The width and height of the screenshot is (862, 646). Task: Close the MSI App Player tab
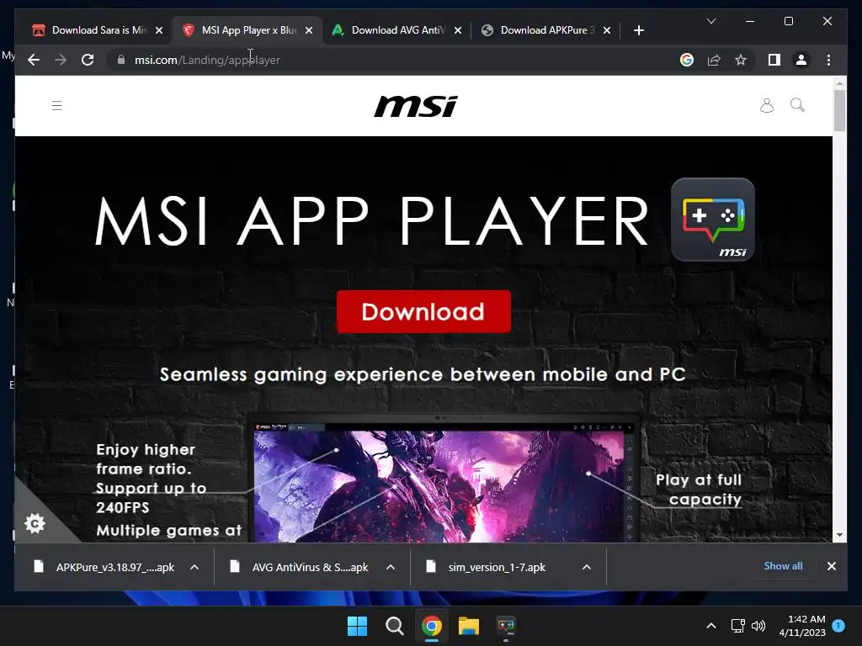pos(309,30)
